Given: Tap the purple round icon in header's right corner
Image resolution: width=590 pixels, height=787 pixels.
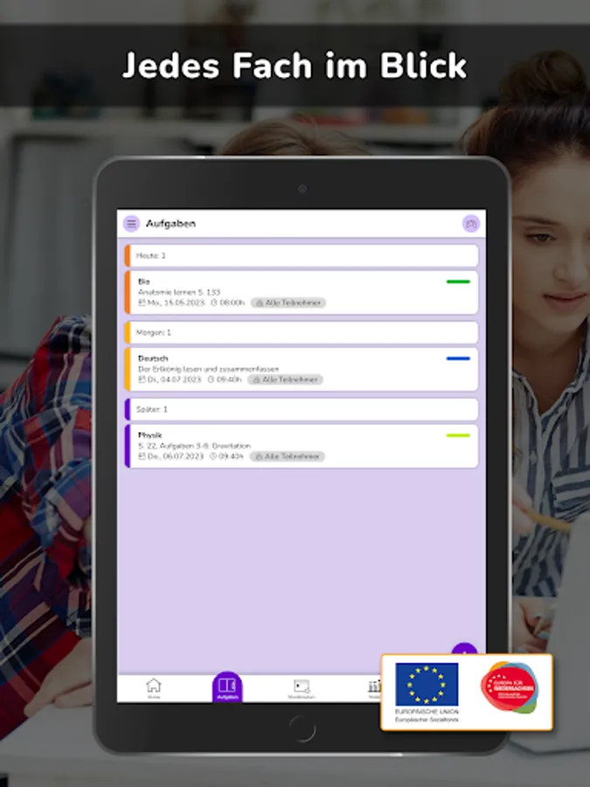Looking at the screenshot, I should tap(470, 224).
